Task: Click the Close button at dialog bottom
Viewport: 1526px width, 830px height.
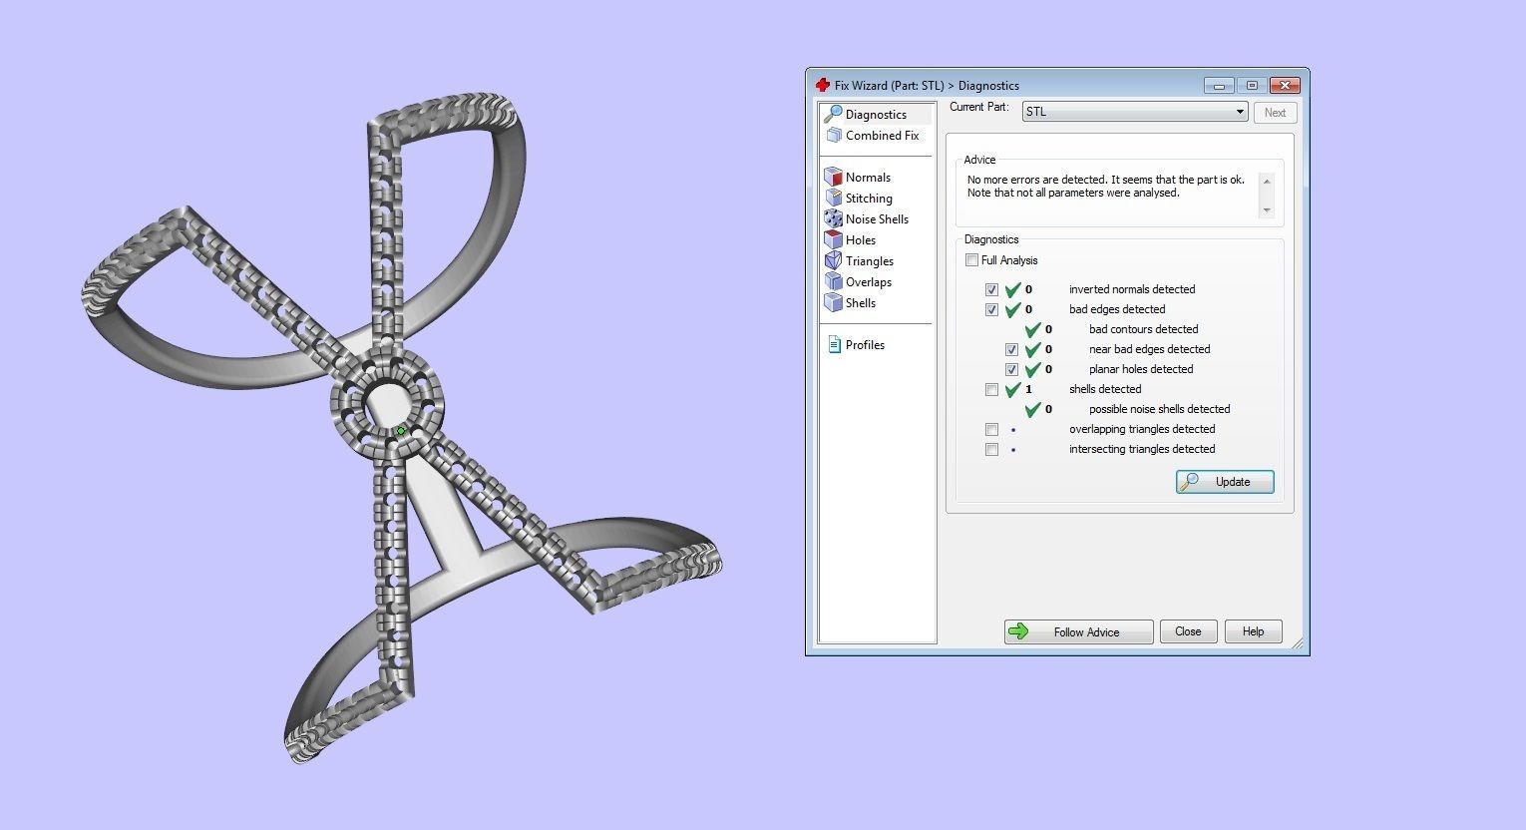Action: point(1188,631)
